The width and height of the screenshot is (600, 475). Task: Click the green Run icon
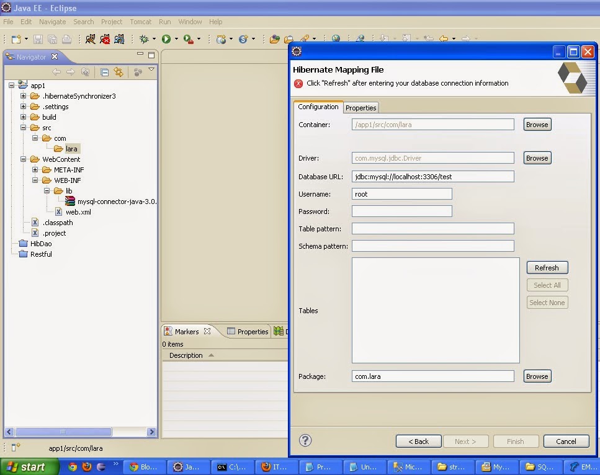(166, 39)
